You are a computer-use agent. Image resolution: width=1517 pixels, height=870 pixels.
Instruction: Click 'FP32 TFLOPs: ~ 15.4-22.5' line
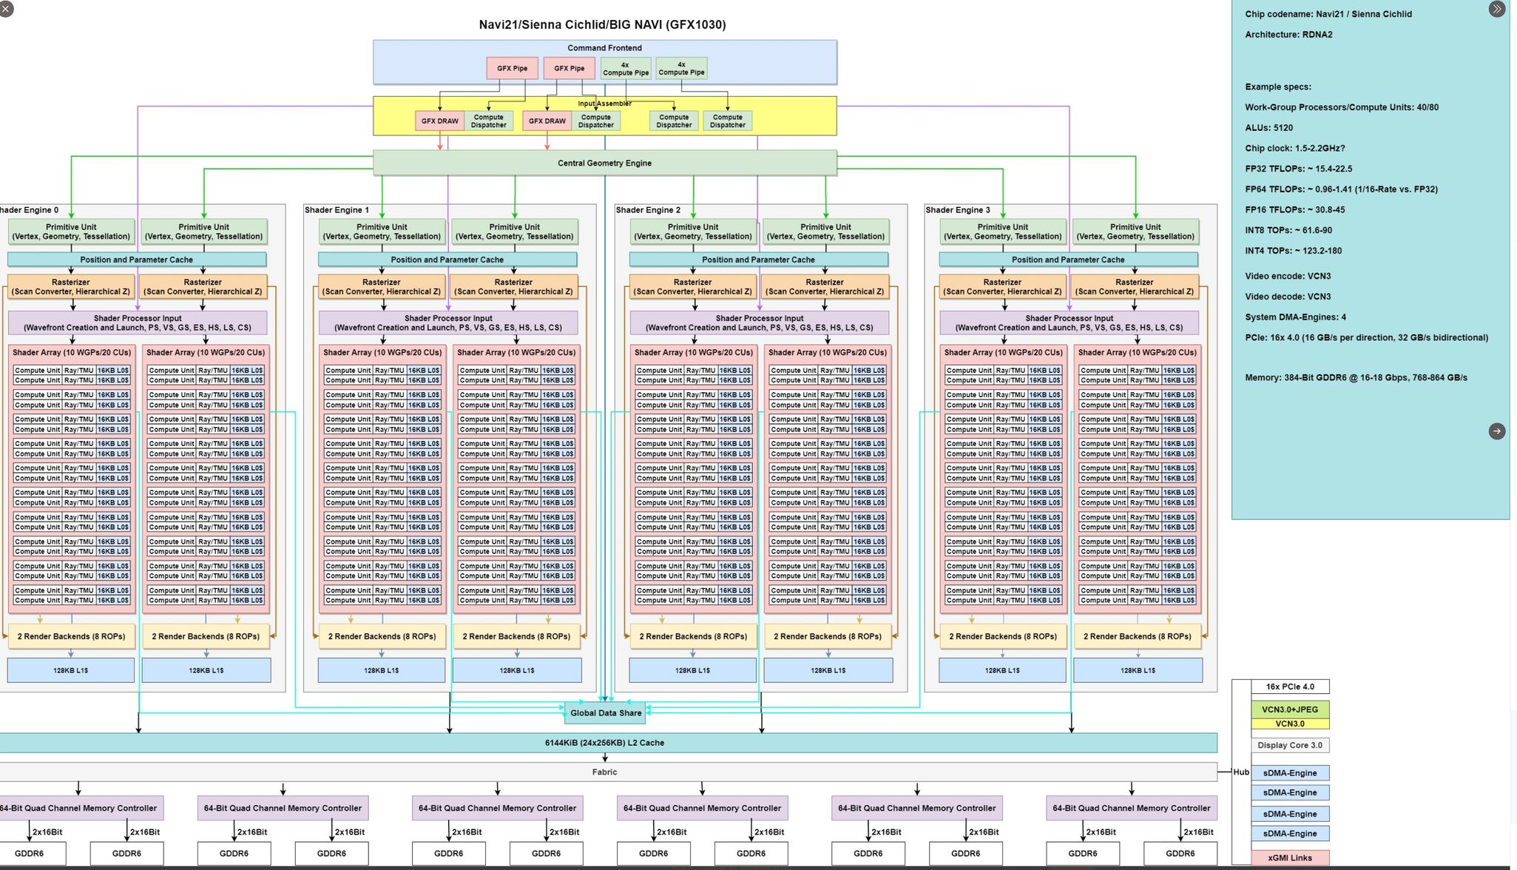point(1299,169)
